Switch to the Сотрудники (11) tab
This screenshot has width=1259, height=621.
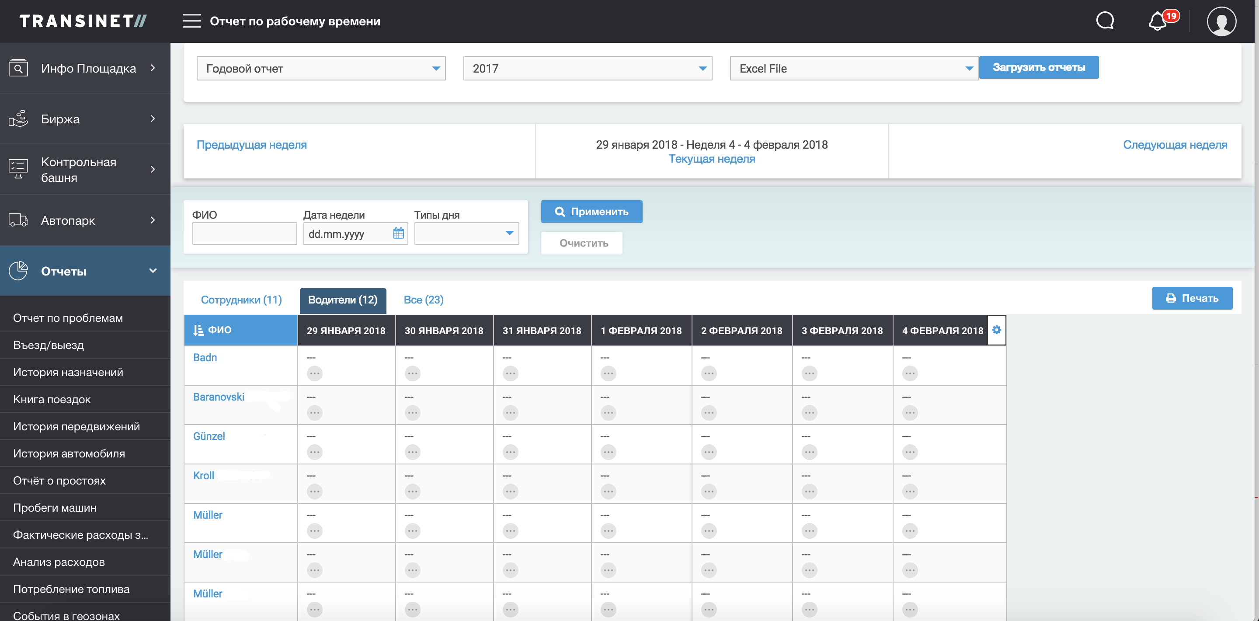[x=241, y=300]
